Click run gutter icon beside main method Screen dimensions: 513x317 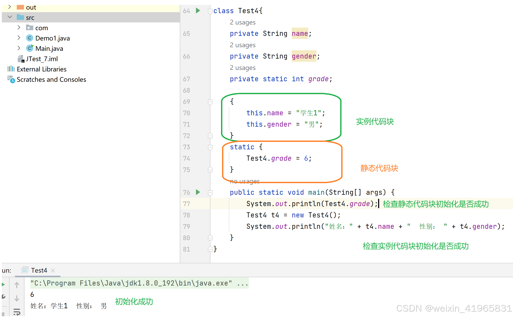pos(198,192)
